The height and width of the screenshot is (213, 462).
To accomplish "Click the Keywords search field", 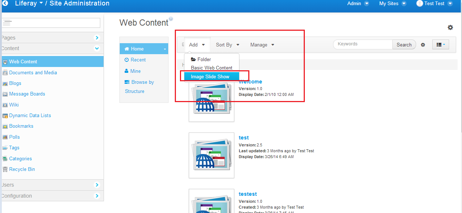I will [x=363, y=44].
